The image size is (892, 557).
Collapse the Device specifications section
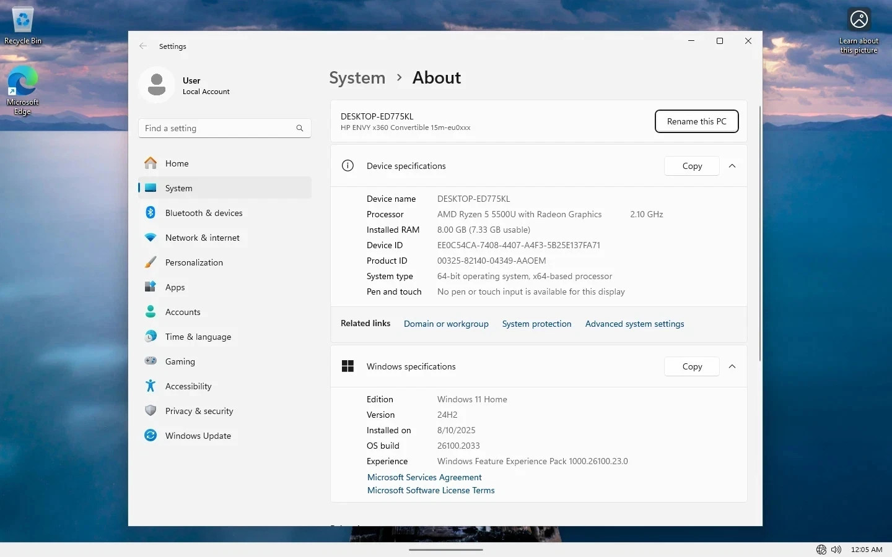point(732,166)
